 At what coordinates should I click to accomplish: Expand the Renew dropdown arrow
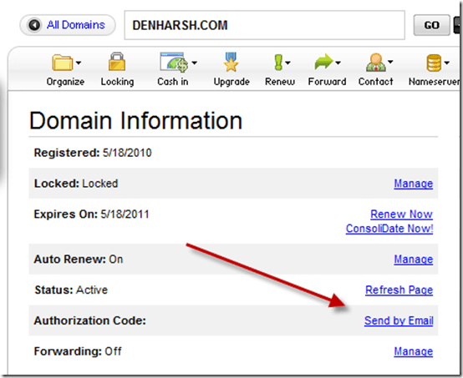coord(287,63)
